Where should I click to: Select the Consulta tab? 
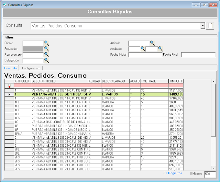(11, 68)
